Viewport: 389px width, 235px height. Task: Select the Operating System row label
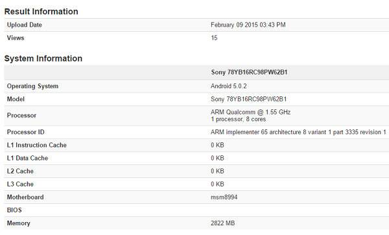coord(32,86)
